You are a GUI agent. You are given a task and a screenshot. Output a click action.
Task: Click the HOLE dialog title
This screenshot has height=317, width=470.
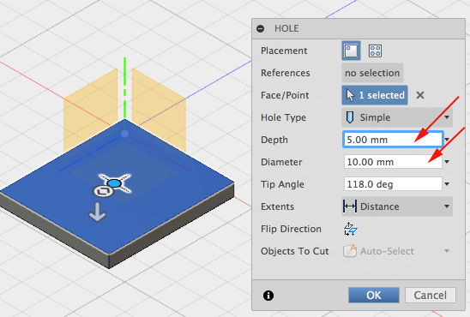(286, 28)
